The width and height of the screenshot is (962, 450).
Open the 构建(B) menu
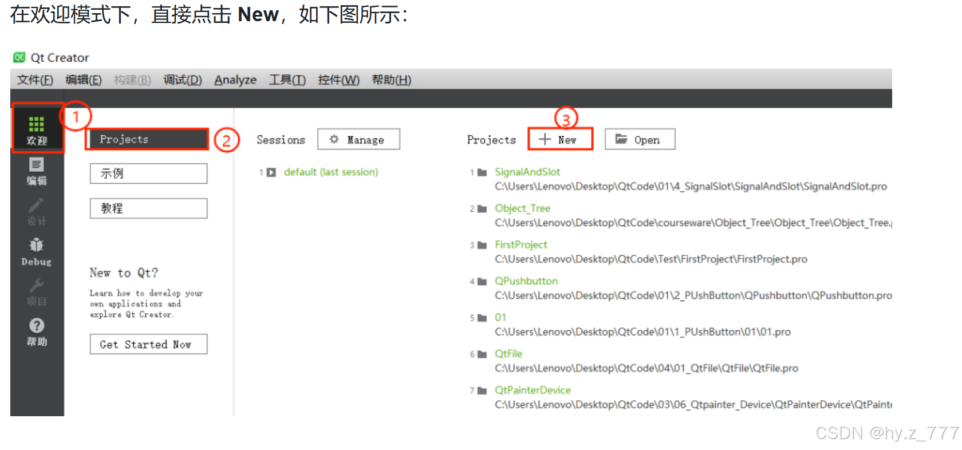132,80
